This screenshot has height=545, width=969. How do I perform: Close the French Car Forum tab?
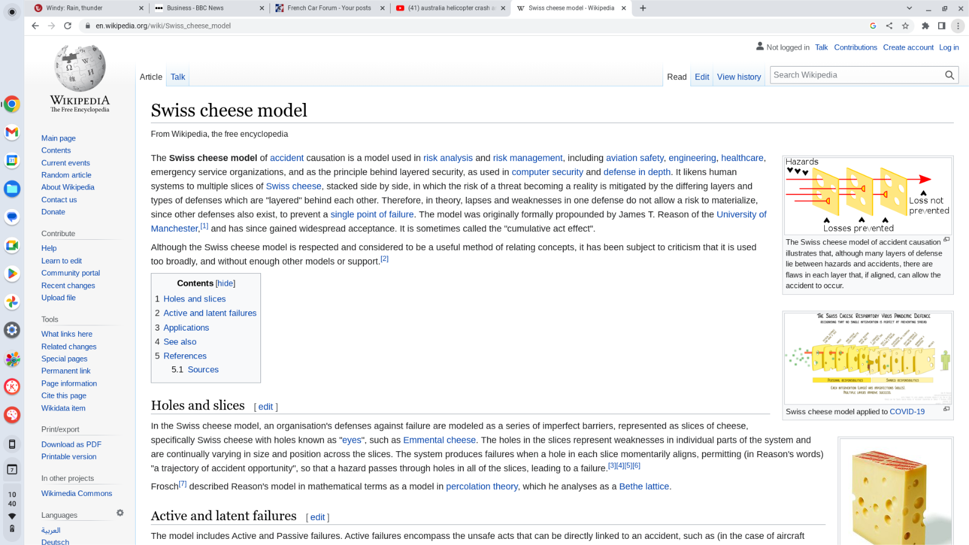tap(383, 8)
